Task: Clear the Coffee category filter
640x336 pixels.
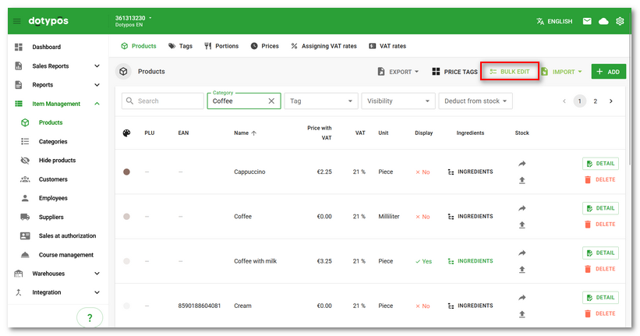Action: (x=271, y=101)
